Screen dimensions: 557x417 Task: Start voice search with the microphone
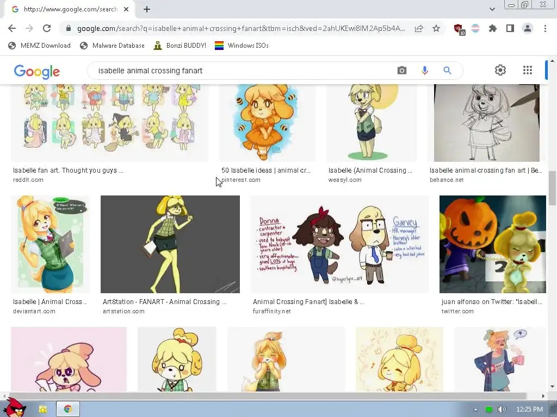click(x=424, y=71)
